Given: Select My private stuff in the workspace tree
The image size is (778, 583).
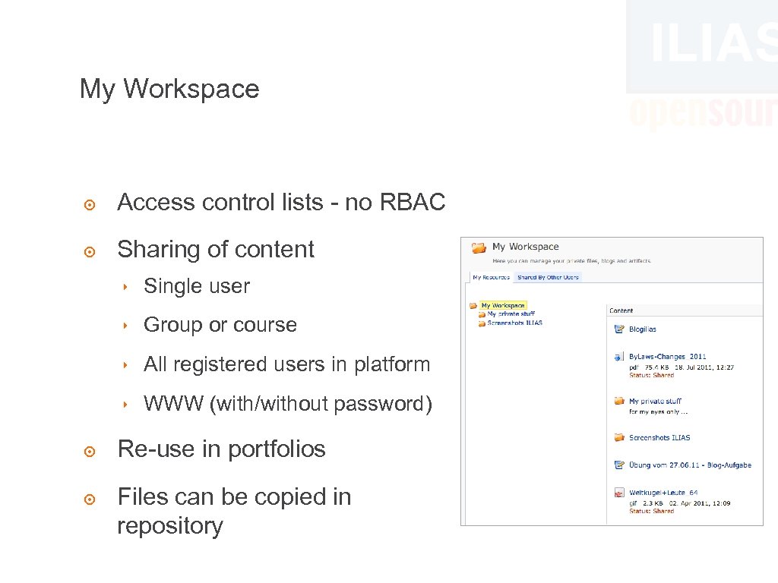Looking at the screenshot, I should [510, 314].
